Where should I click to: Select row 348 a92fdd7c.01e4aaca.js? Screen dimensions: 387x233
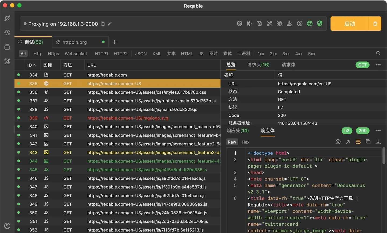[117, 196]
